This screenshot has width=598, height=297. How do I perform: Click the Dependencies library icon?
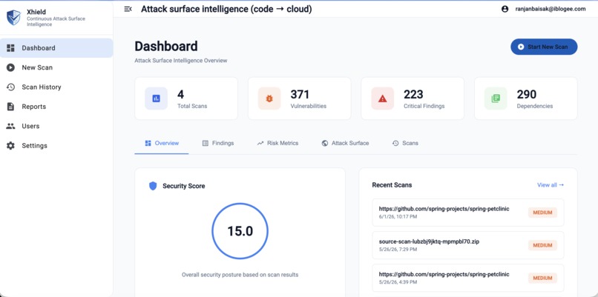point(496,99)
